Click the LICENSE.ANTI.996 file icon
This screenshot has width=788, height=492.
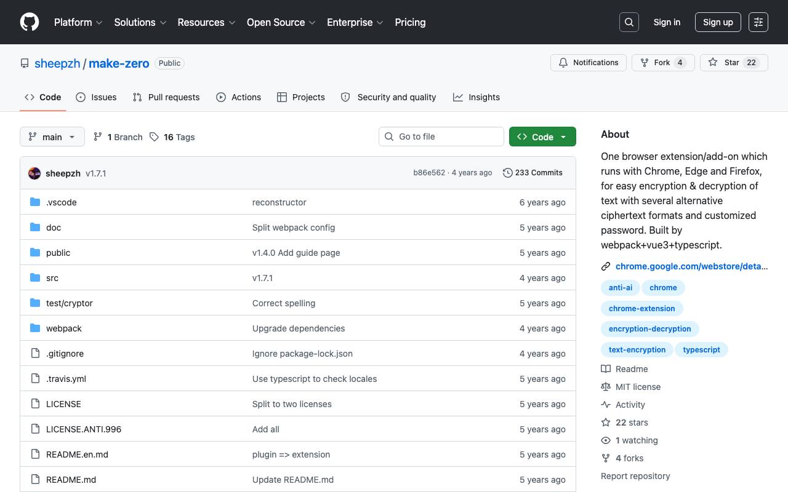pyautogui.click(x=35, y=429)
